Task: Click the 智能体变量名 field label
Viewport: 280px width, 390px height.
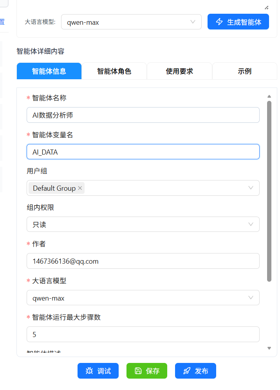Action: (x=52, y=135)
